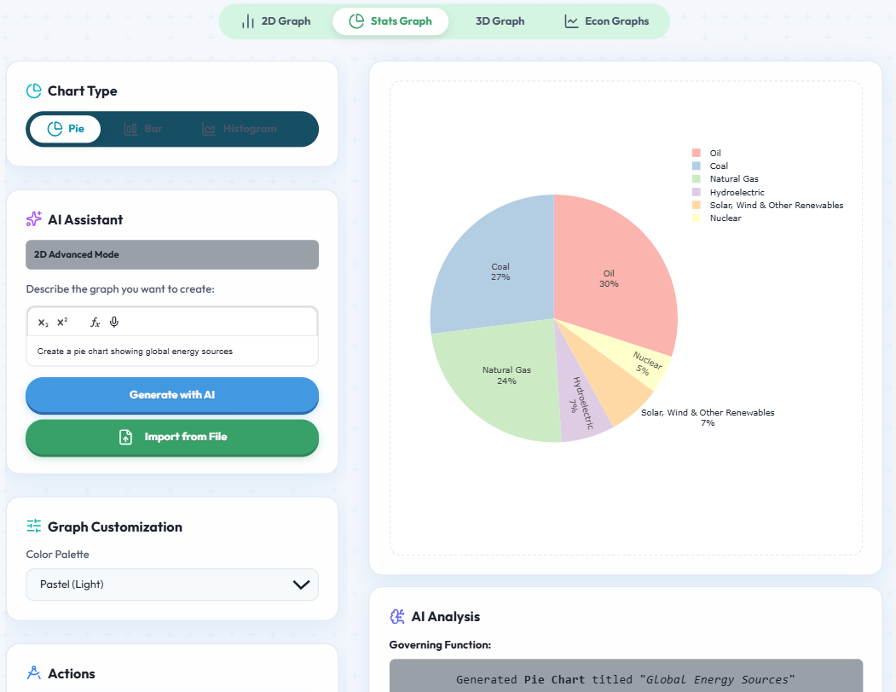Open the function (fx) input icon
The width and height of the screenshot is (896, 692).
95,322
